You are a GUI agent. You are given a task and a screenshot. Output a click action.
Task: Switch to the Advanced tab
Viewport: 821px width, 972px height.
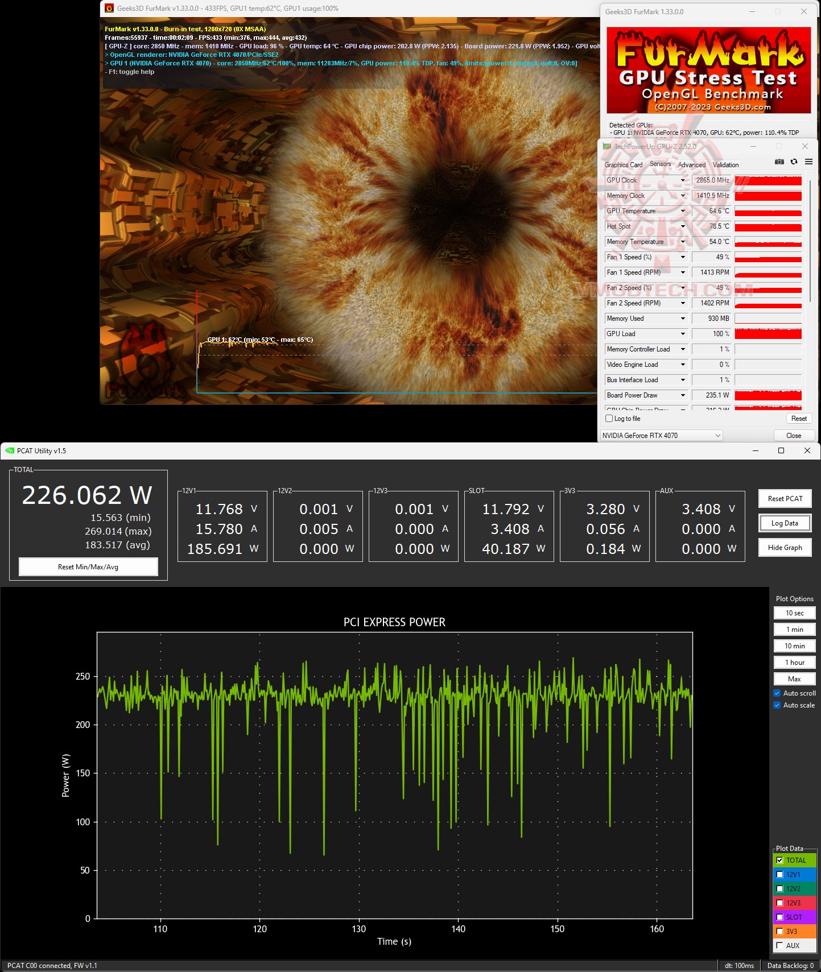tap(691, 165)
